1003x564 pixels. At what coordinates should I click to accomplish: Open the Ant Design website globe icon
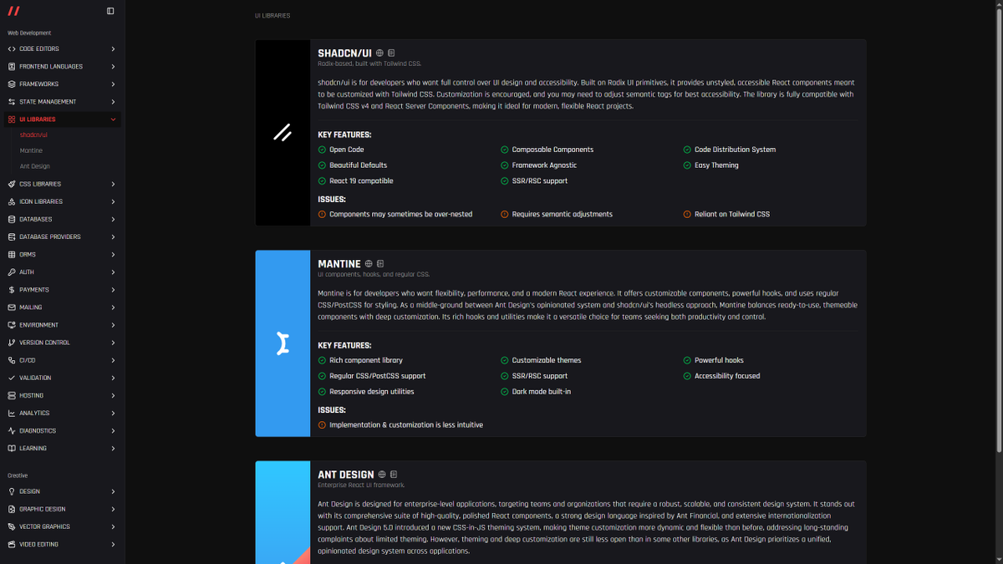pos(382,475)
